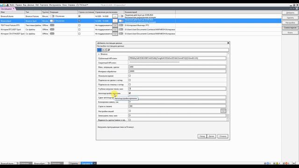Open schedule editor button for BinanceSpot row
Viewport: 299px width, 168px height.
pyautogui.click(x=115, y=21)
